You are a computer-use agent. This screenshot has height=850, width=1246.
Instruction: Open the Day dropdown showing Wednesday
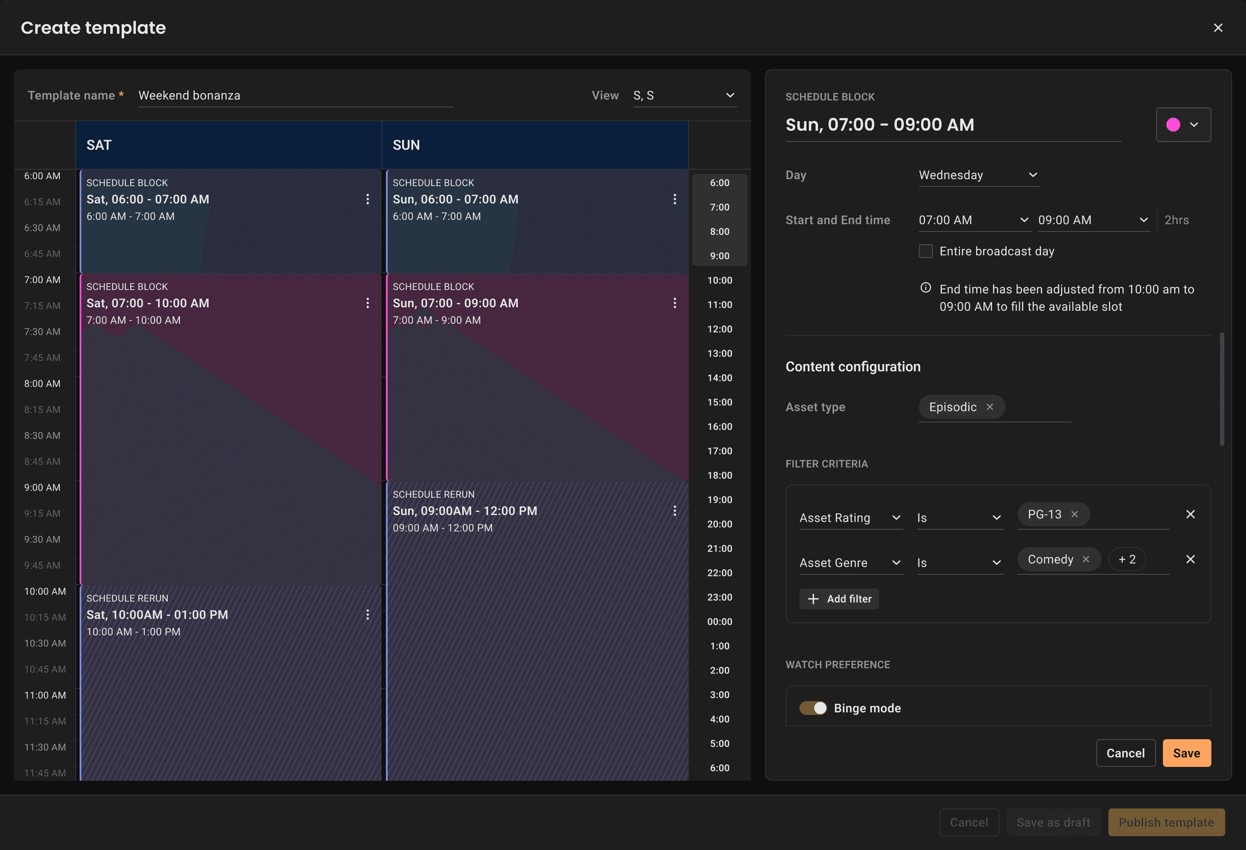click(979, 175)
